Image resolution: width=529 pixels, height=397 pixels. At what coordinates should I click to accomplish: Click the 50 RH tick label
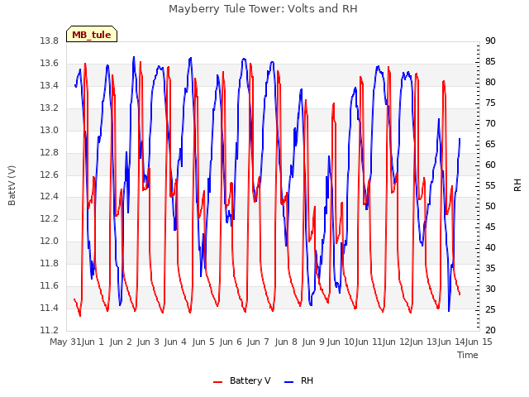[490, 206]
